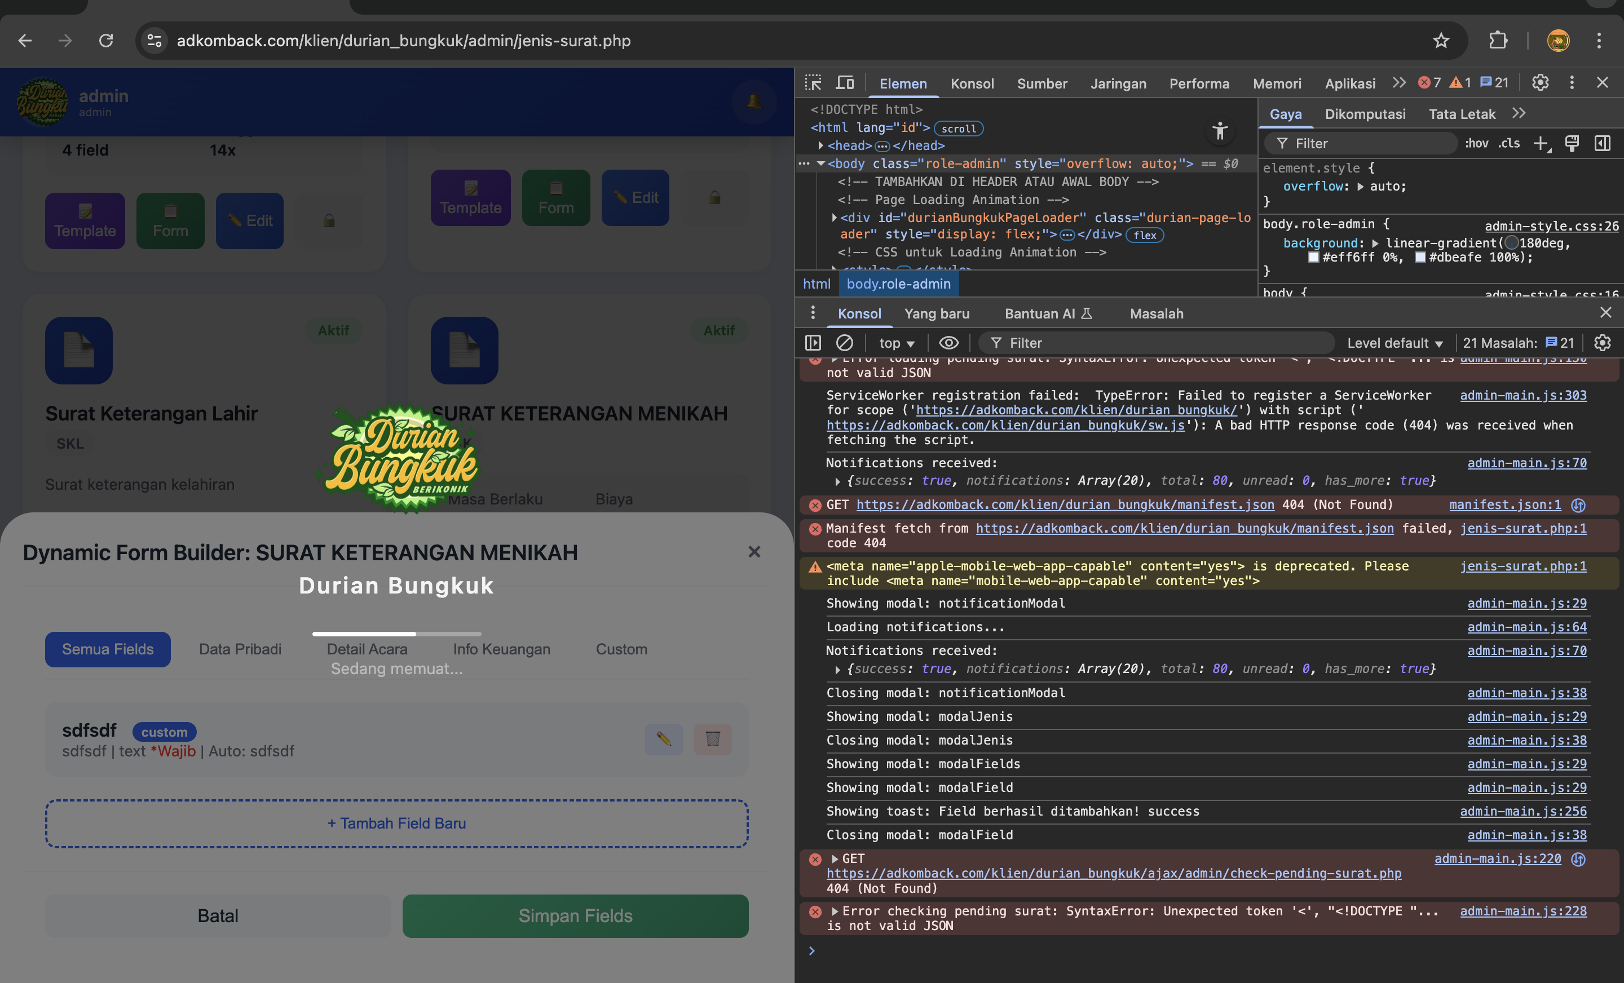The width and height of the screenshot is (1624, 983).
Task: Click the #eff6ff color swatch
Action: [1313, 258]
